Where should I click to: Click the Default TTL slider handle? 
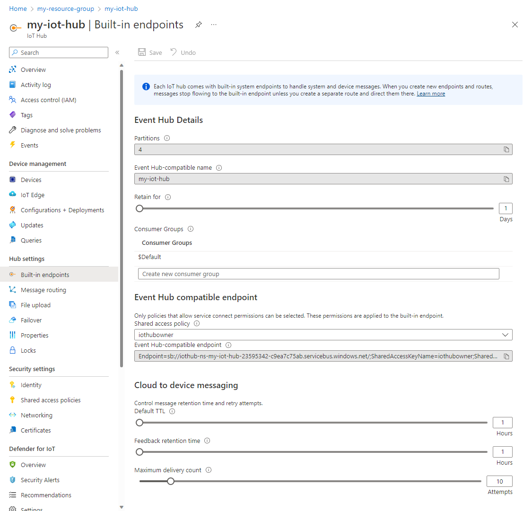(x=140, y=423)
